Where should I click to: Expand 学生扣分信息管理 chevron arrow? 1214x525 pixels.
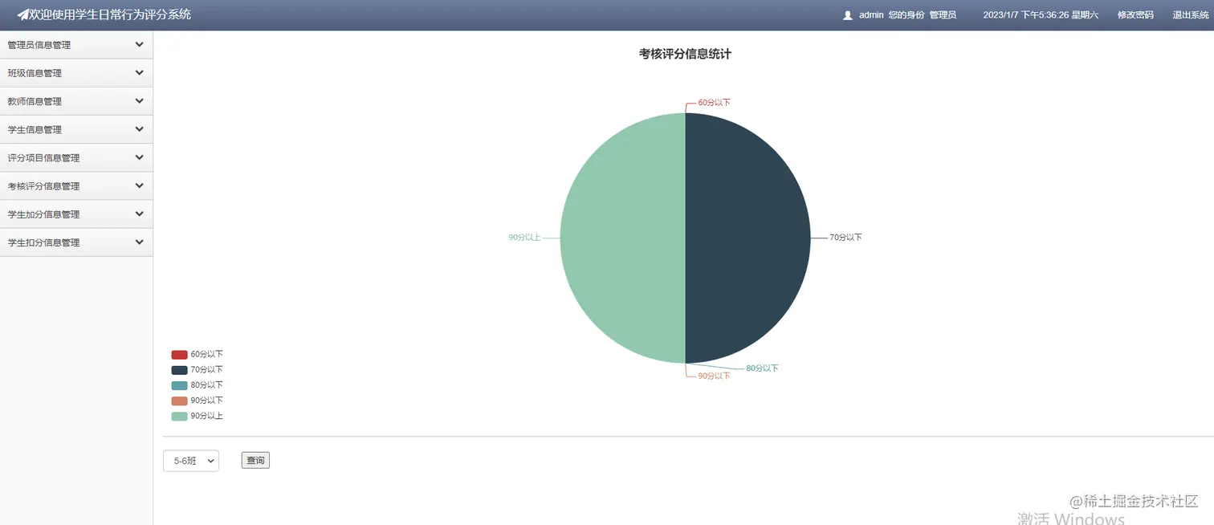pos(140,242)
